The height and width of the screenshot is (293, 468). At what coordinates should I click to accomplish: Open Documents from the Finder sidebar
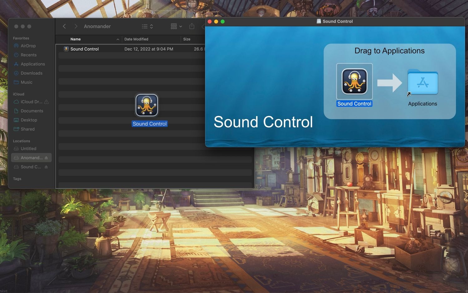[x=31, y=111]
